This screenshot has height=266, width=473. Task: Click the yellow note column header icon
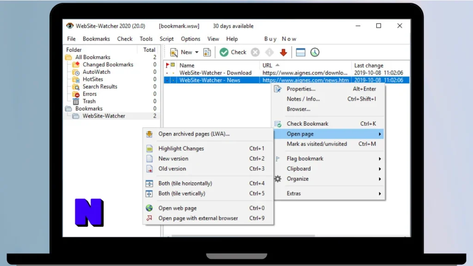(x=173, y=65)
